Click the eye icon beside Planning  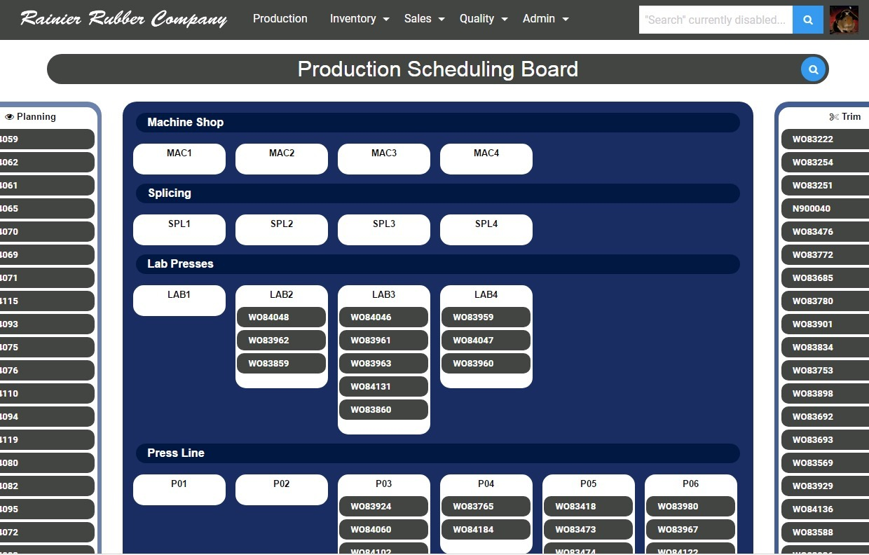pos(9,117)
